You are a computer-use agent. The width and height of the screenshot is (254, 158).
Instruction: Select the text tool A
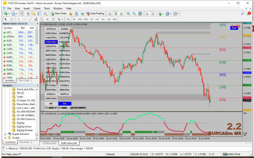point(48,19)
